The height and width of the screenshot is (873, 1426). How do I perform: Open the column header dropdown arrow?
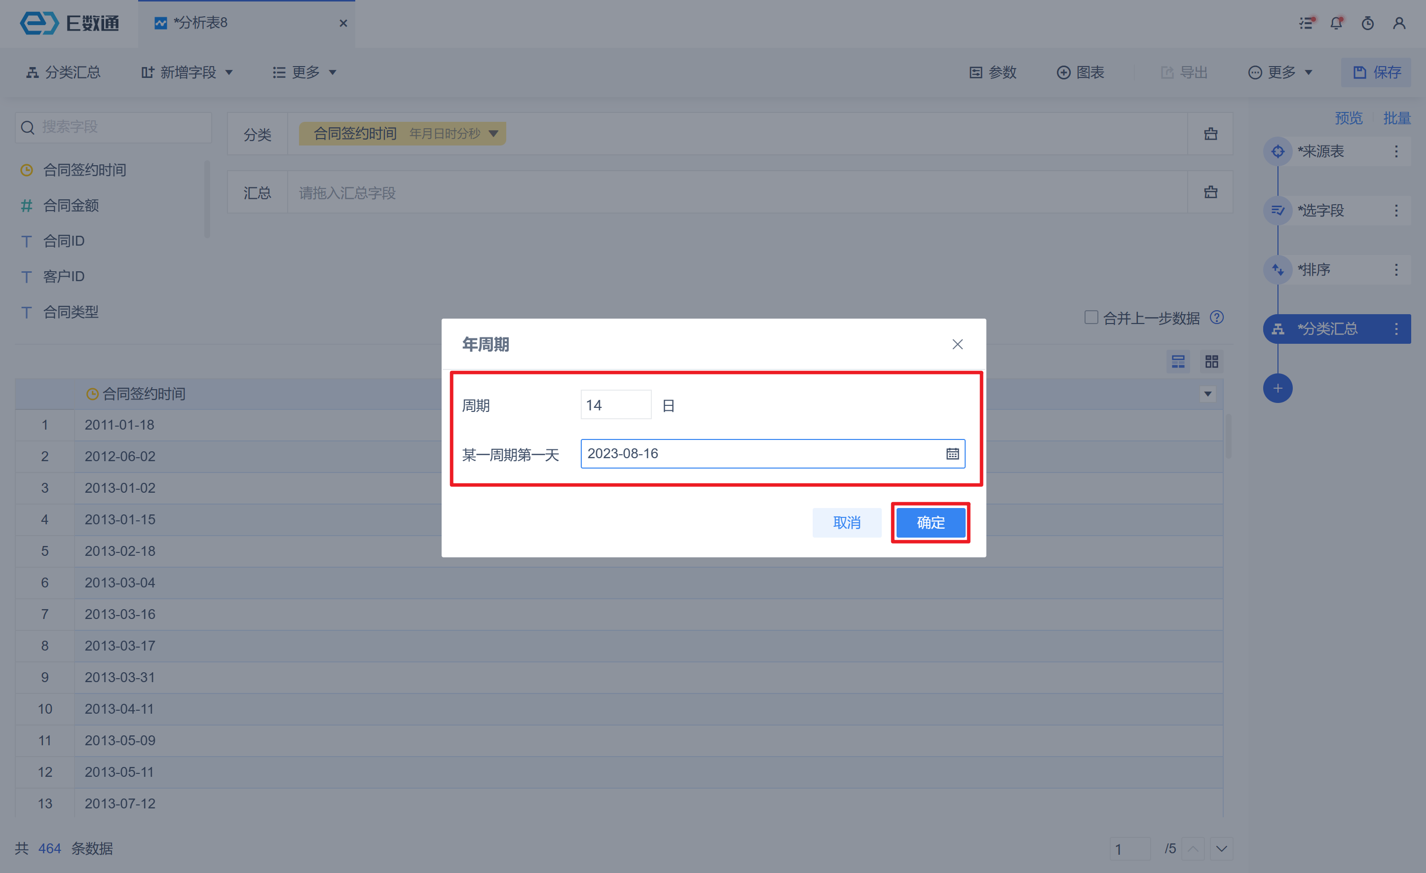[1207, 395]
